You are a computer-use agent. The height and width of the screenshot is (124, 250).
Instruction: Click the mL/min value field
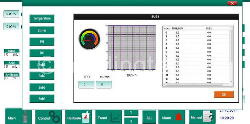point(104,85)
